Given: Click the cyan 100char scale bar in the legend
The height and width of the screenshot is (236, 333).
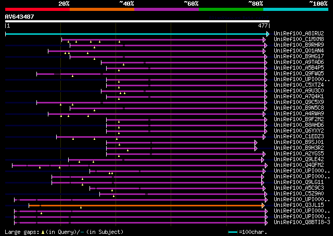Looking at the screenshot, I should pyautogui.click(x=233, y=232).
